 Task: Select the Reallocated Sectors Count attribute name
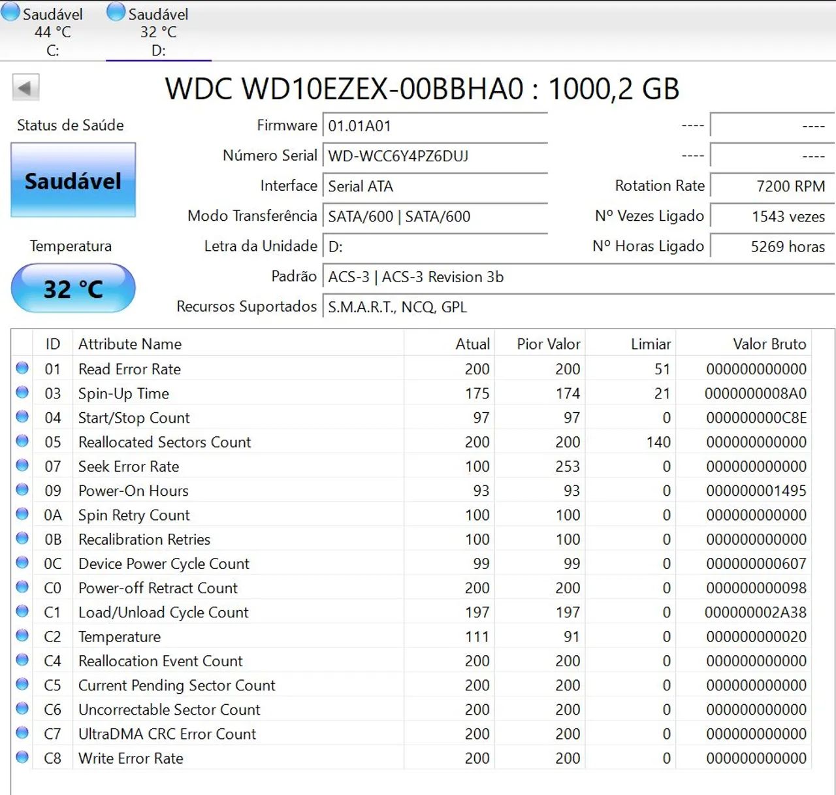165,442
